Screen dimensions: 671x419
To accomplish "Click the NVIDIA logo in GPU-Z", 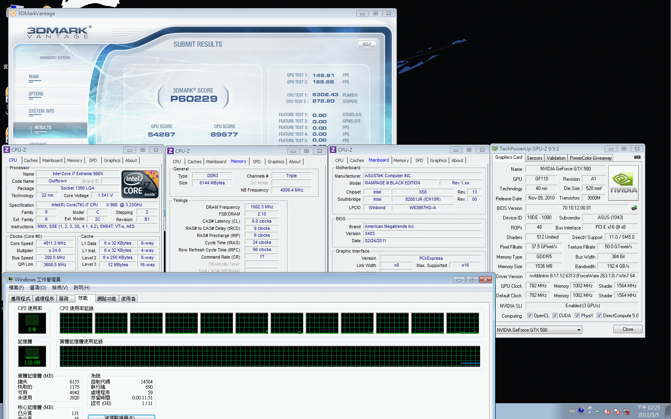I will tap(623, 182).
